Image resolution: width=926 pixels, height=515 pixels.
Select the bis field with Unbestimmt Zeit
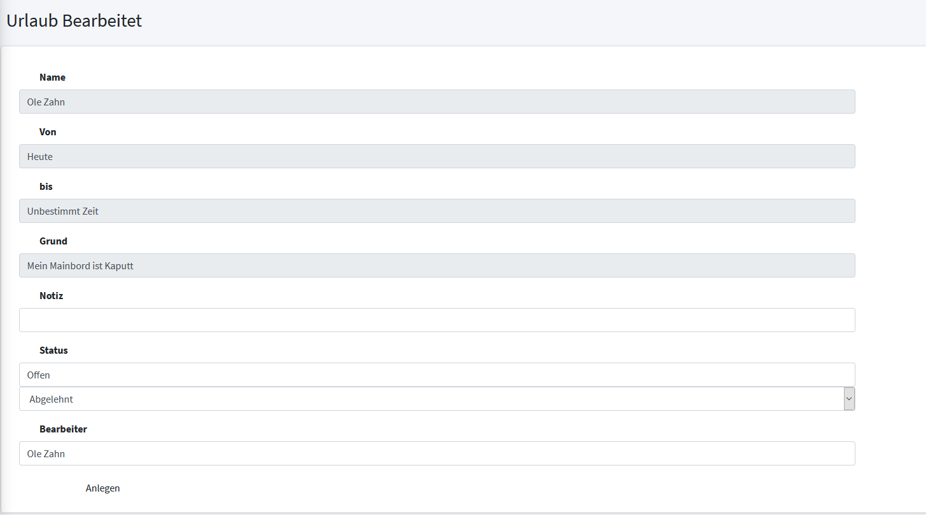437,211
